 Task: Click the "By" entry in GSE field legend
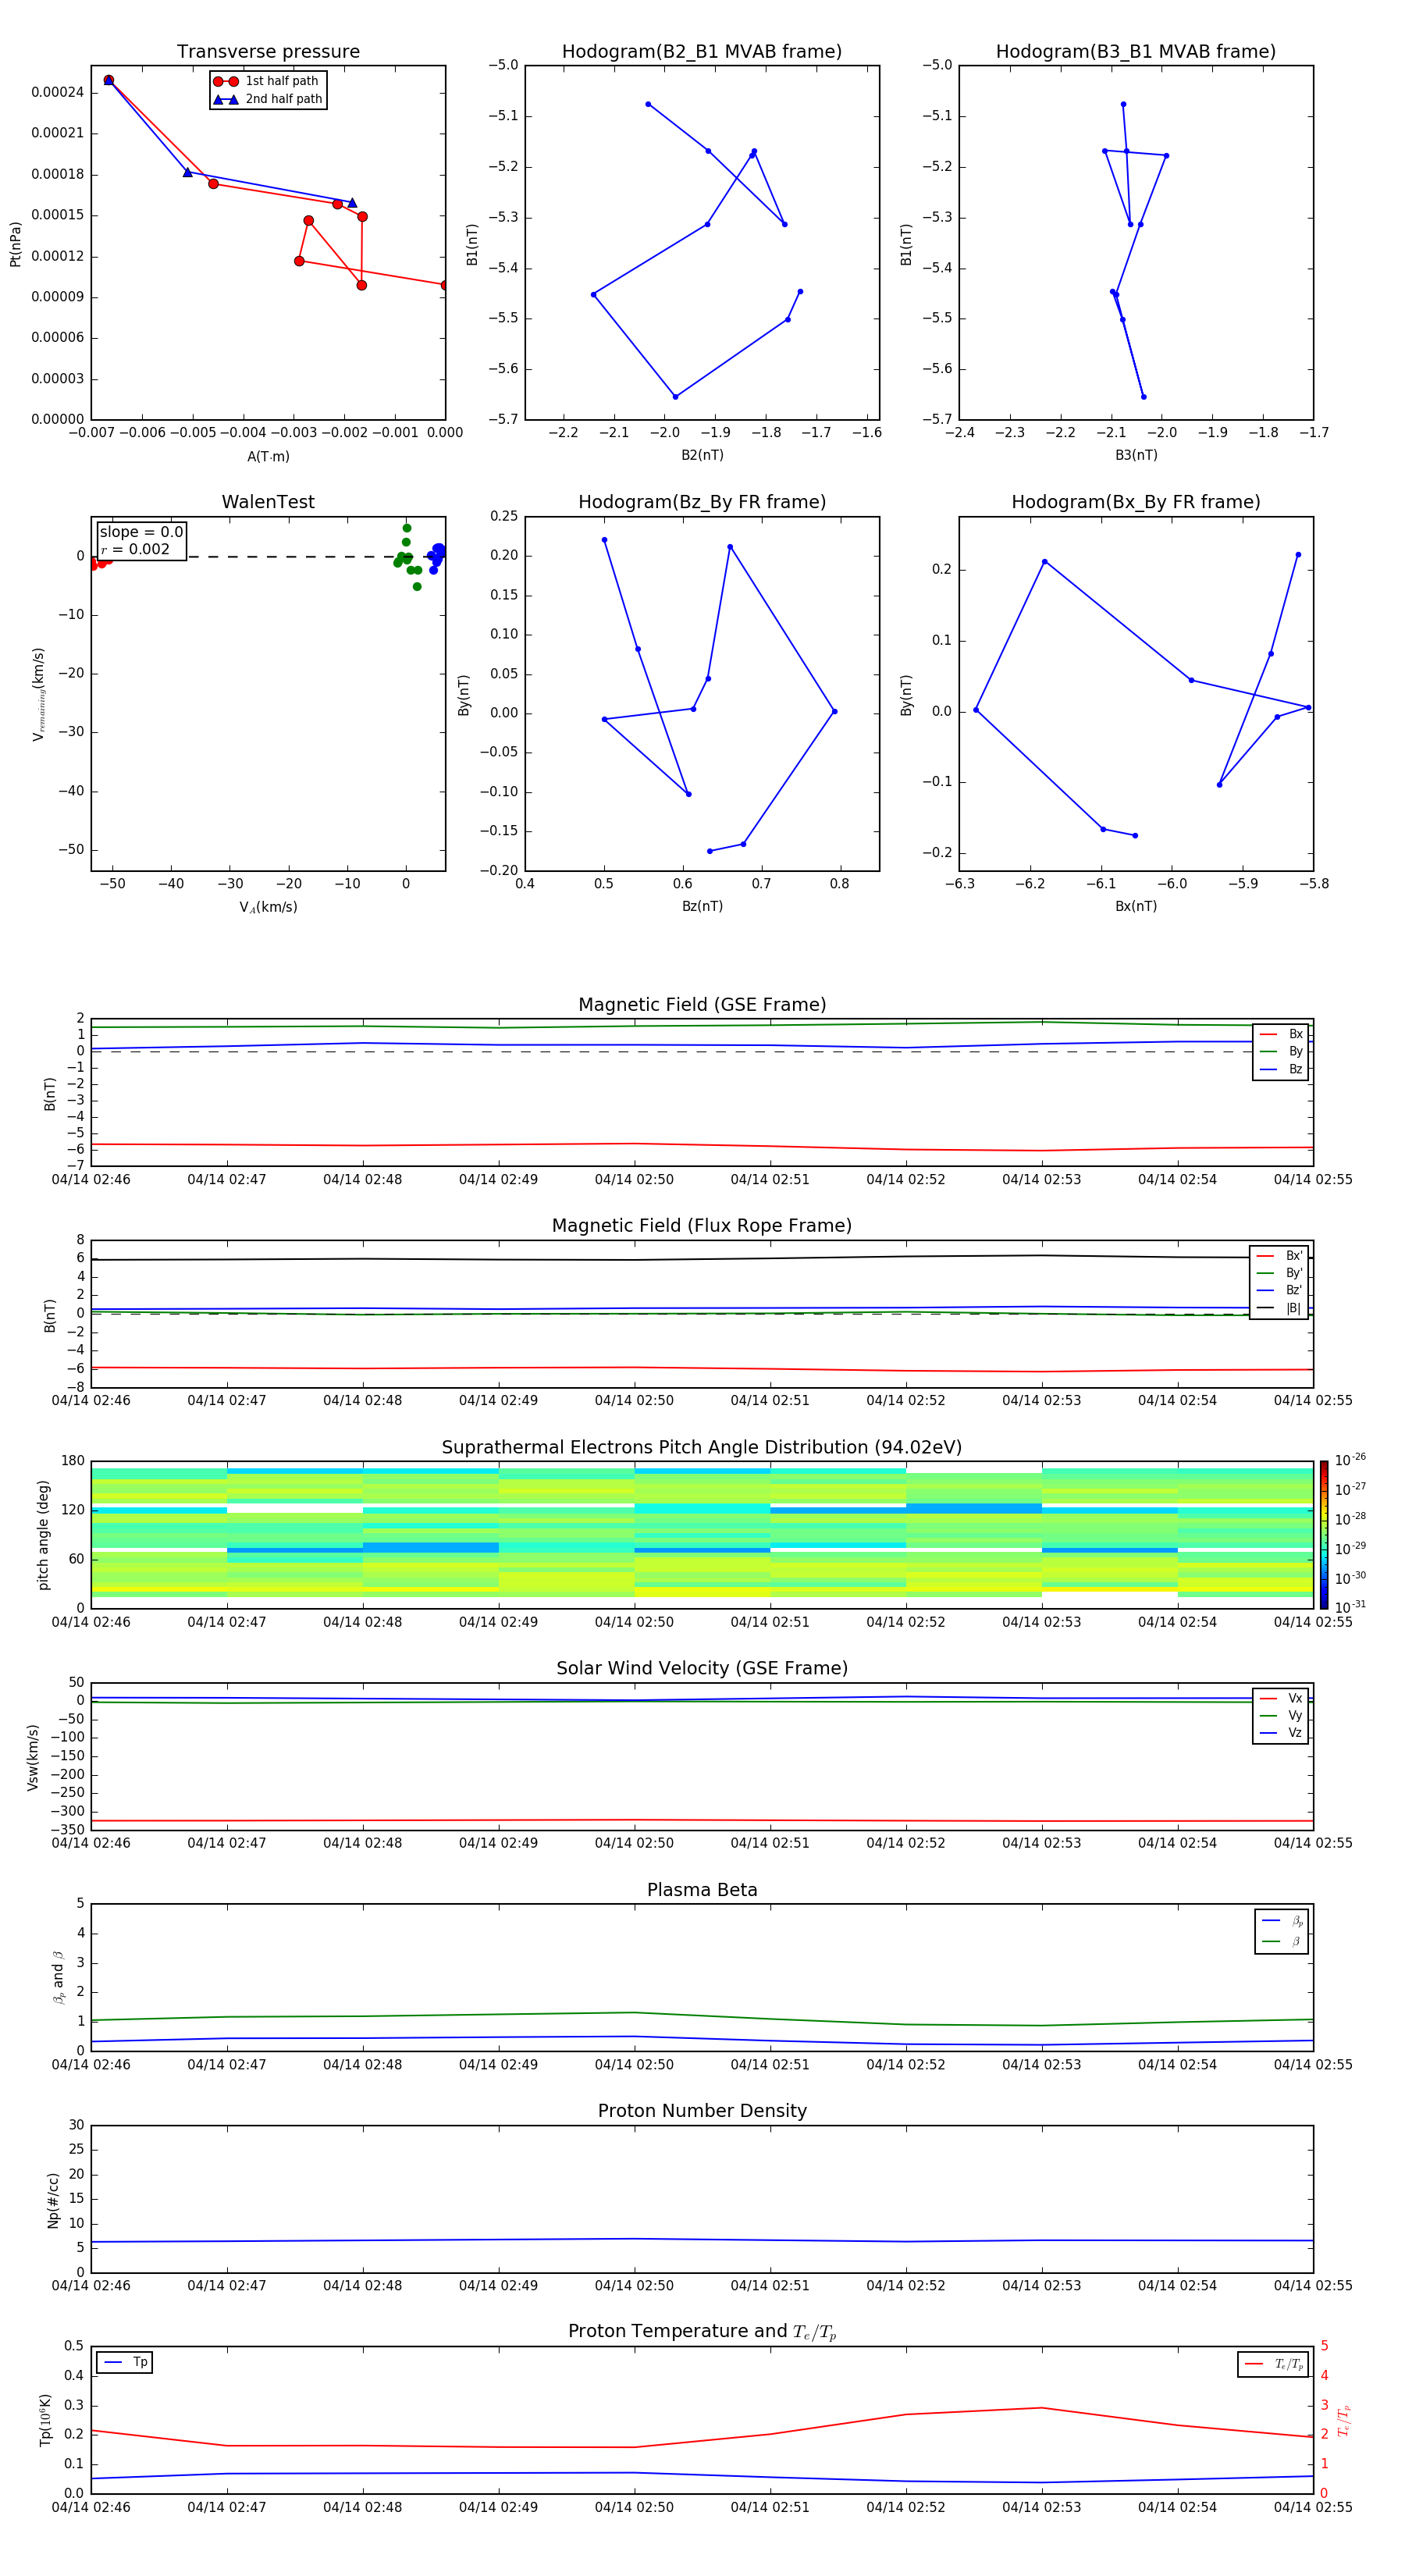pyautogui.click(x=1281, y=1051)
